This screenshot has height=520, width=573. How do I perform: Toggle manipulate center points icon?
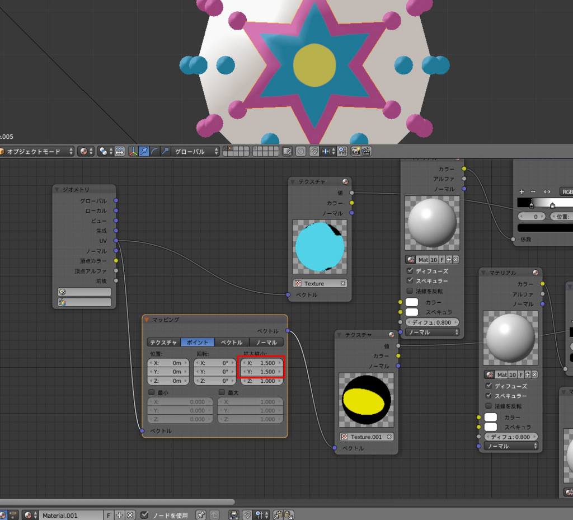coord(120,151)
